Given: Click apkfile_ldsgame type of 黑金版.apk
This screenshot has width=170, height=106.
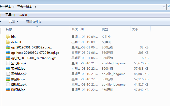Looking at the screenshot, I should point(114,74).
